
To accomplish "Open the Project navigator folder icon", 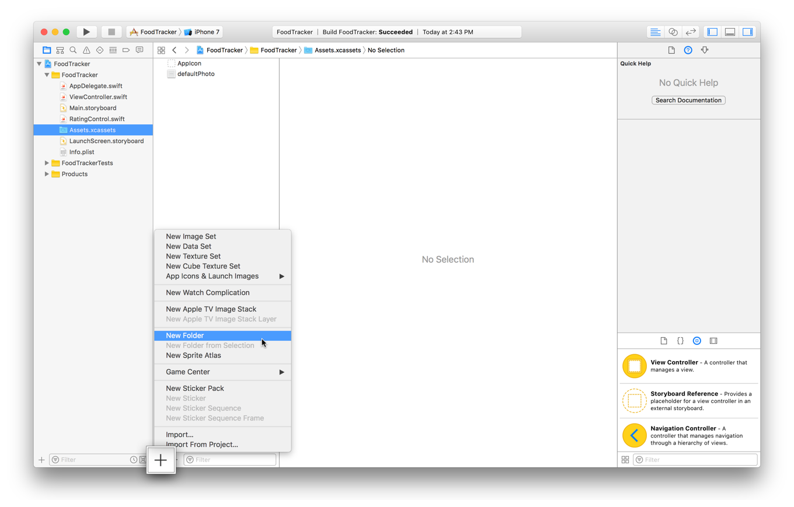I will (x=47, y=50).
